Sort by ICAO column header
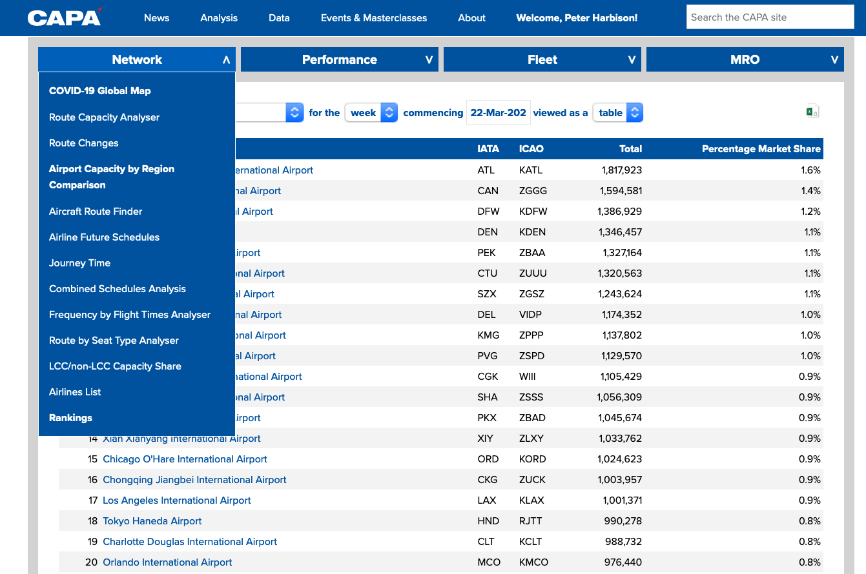Screen dimensions: 866x574 point(531,148)
